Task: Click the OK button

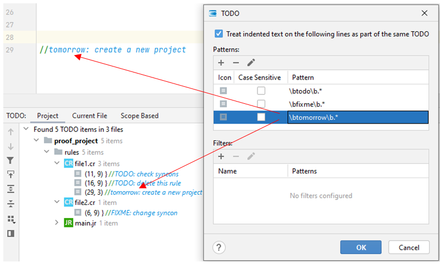Action: 361,247
